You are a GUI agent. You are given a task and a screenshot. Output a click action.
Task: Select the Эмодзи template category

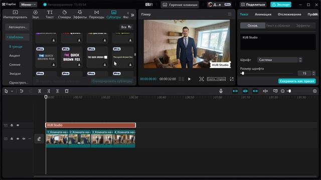(x=15, y=73)
